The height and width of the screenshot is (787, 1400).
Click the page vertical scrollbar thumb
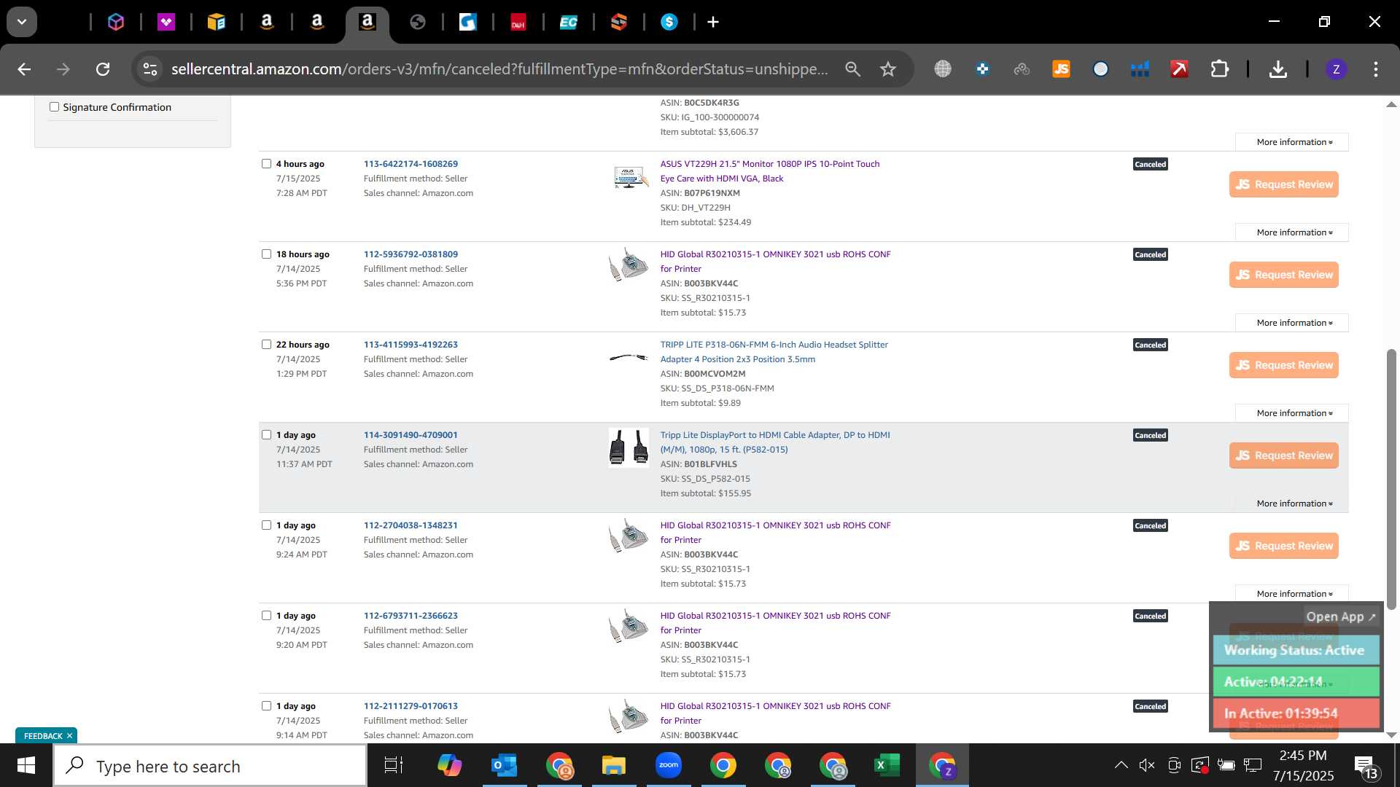pos(1391,479)
